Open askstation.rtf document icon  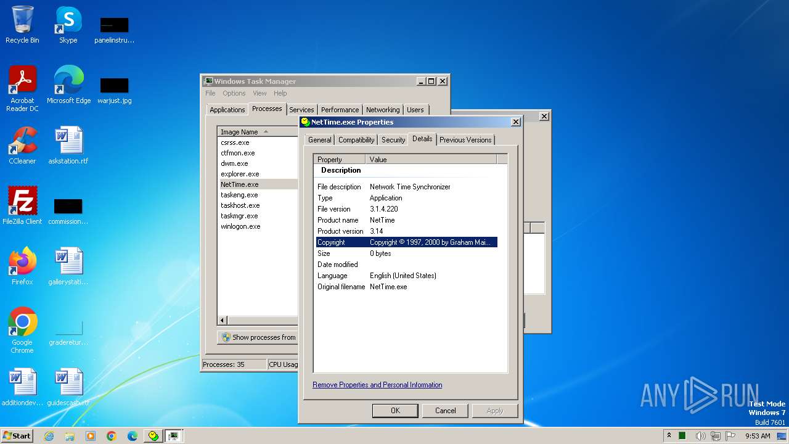[68, 146]
